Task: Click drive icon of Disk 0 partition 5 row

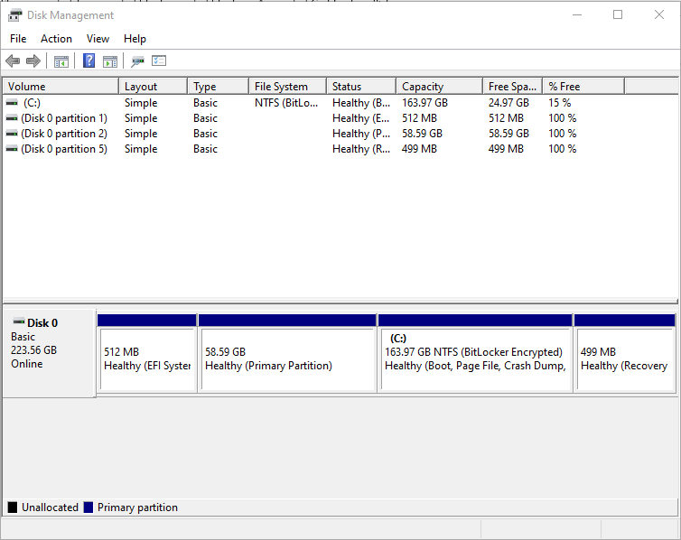Action: 12,149
